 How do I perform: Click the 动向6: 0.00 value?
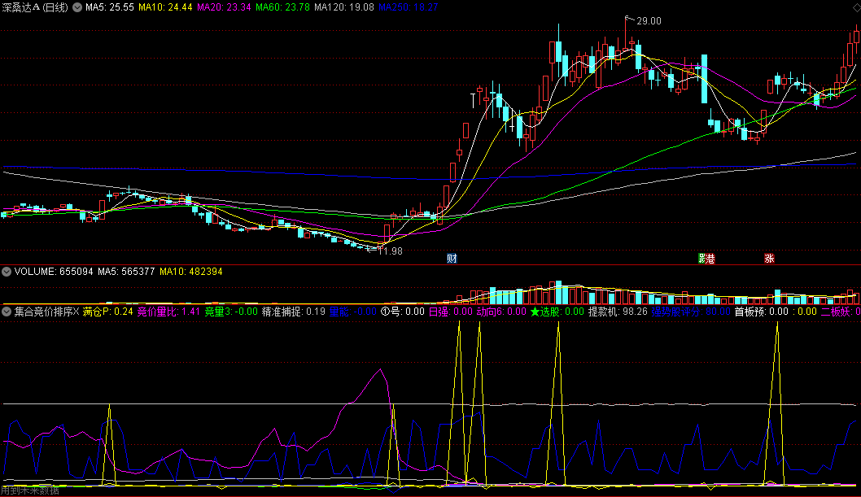click(501, 312)
